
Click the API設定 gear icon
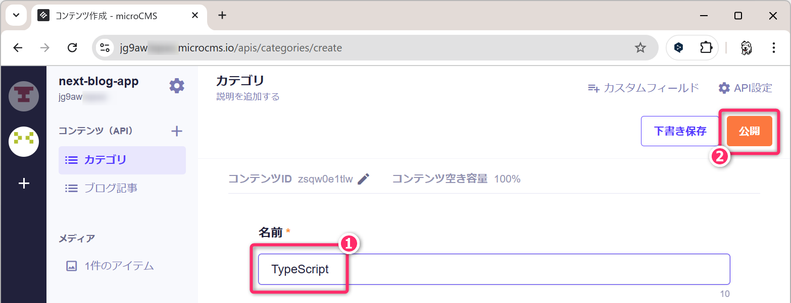724,88
